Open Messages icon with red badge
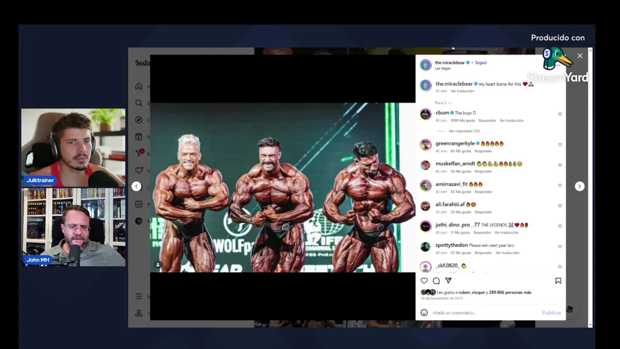Screen dimensions: 620x349 [x=139, y=152]
